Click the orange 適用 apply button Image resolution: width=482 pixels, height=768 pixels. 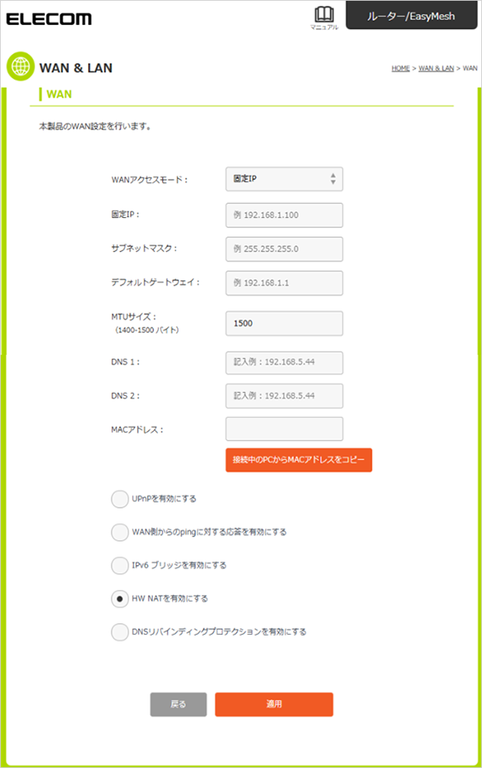[x=274, y=704]
